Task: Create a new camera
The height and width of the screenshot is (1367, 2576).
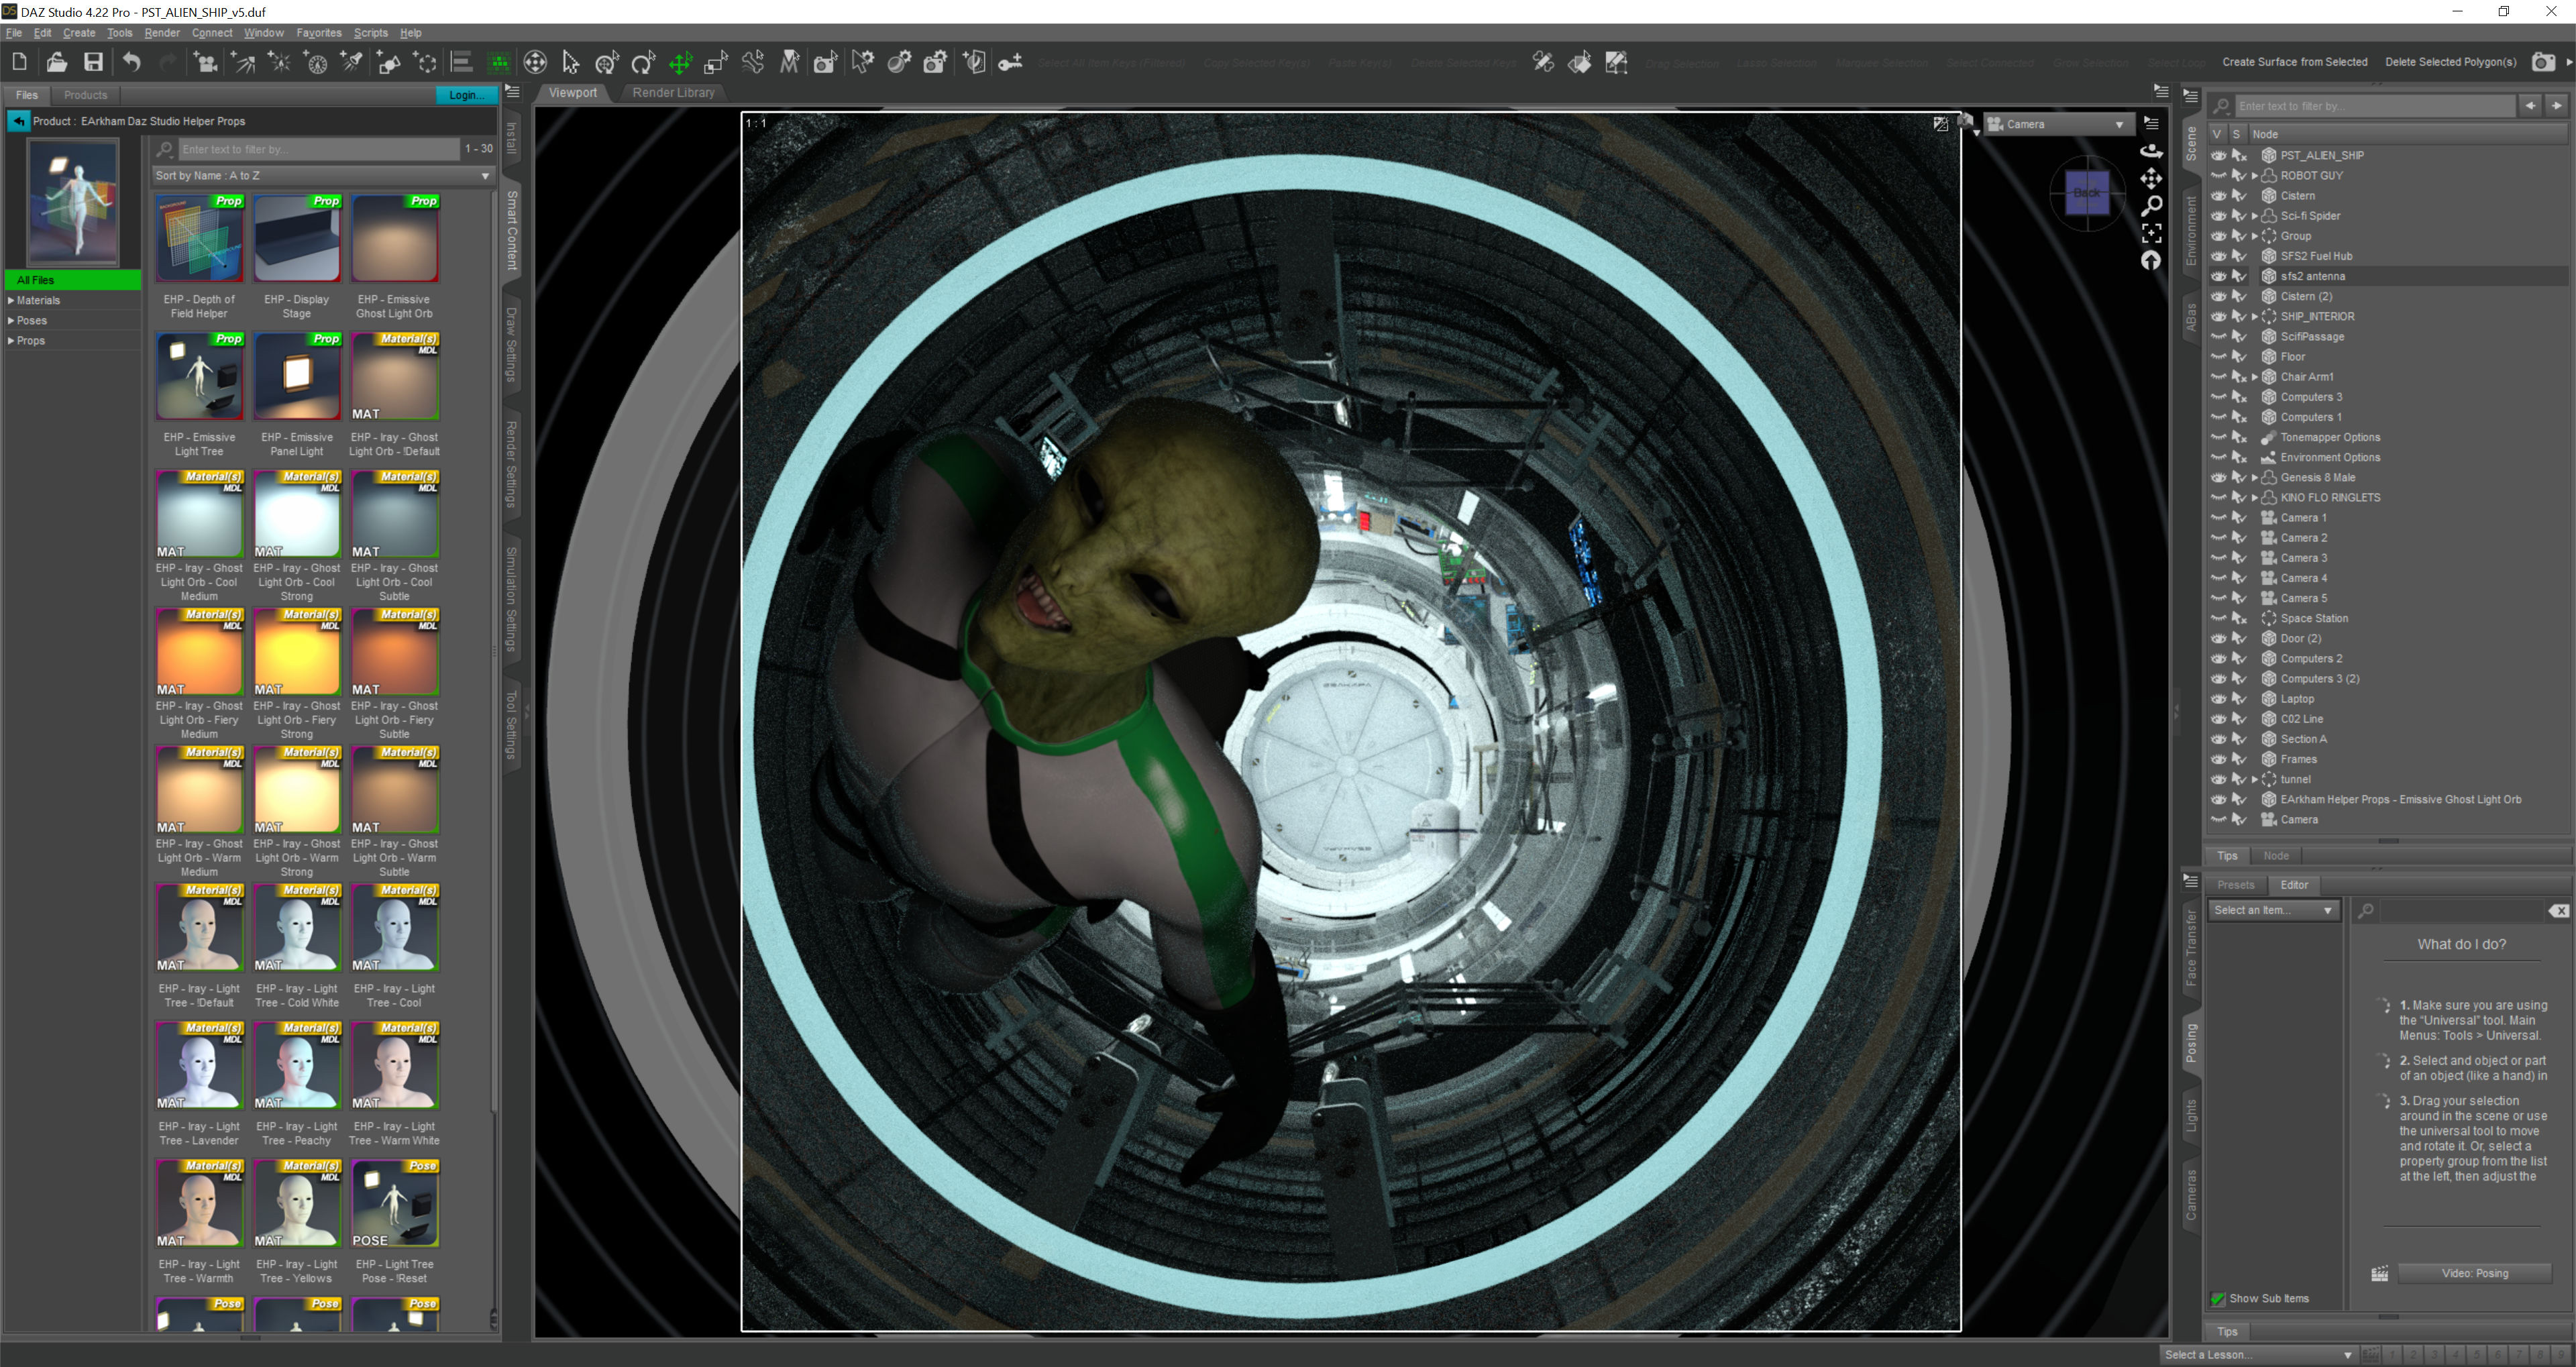Action: tap(206, 62)
